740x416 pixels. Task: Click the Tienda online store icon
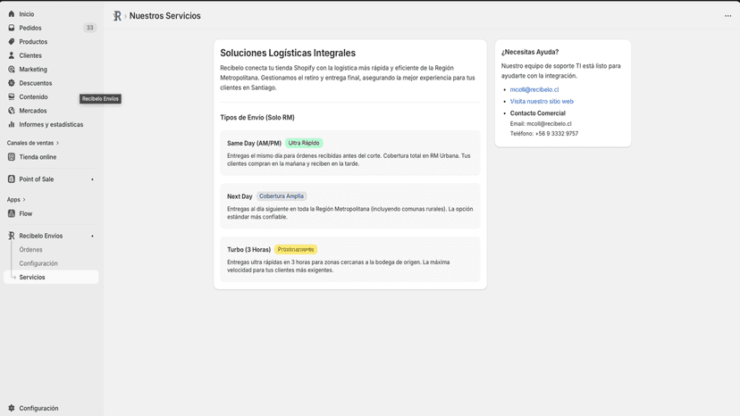(12, 157)
